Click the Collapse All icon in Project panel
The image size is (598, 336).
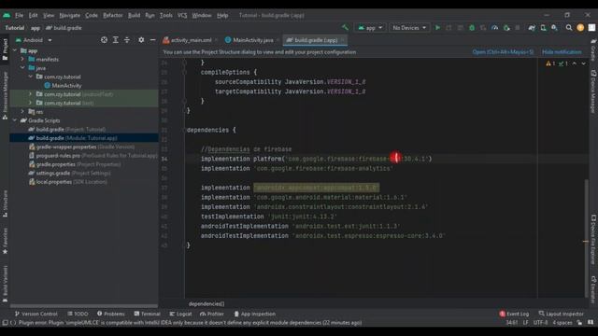coord(127,40)
